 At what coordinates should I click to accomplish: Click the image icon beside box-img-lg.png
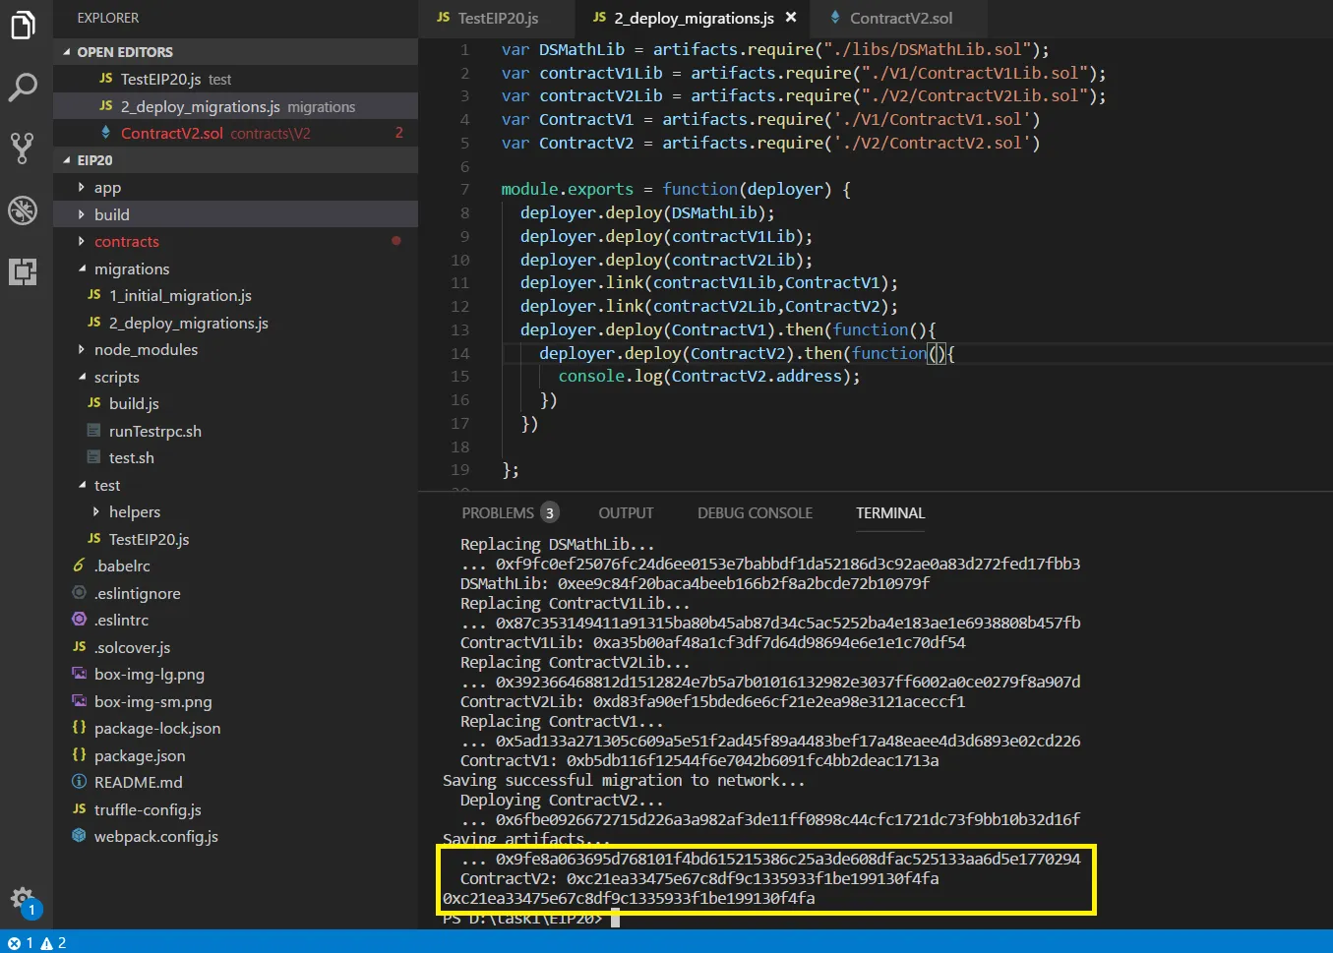point(79,674)
